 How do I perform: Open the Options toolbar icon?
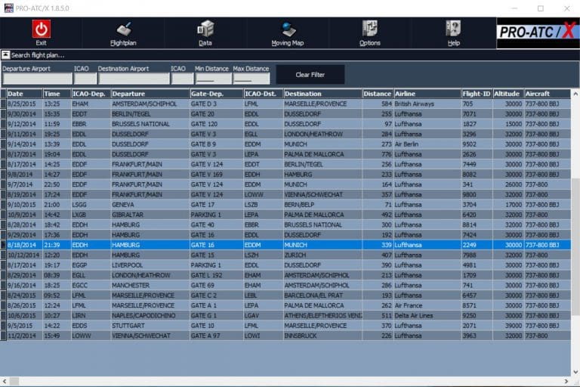coord(369,29)
